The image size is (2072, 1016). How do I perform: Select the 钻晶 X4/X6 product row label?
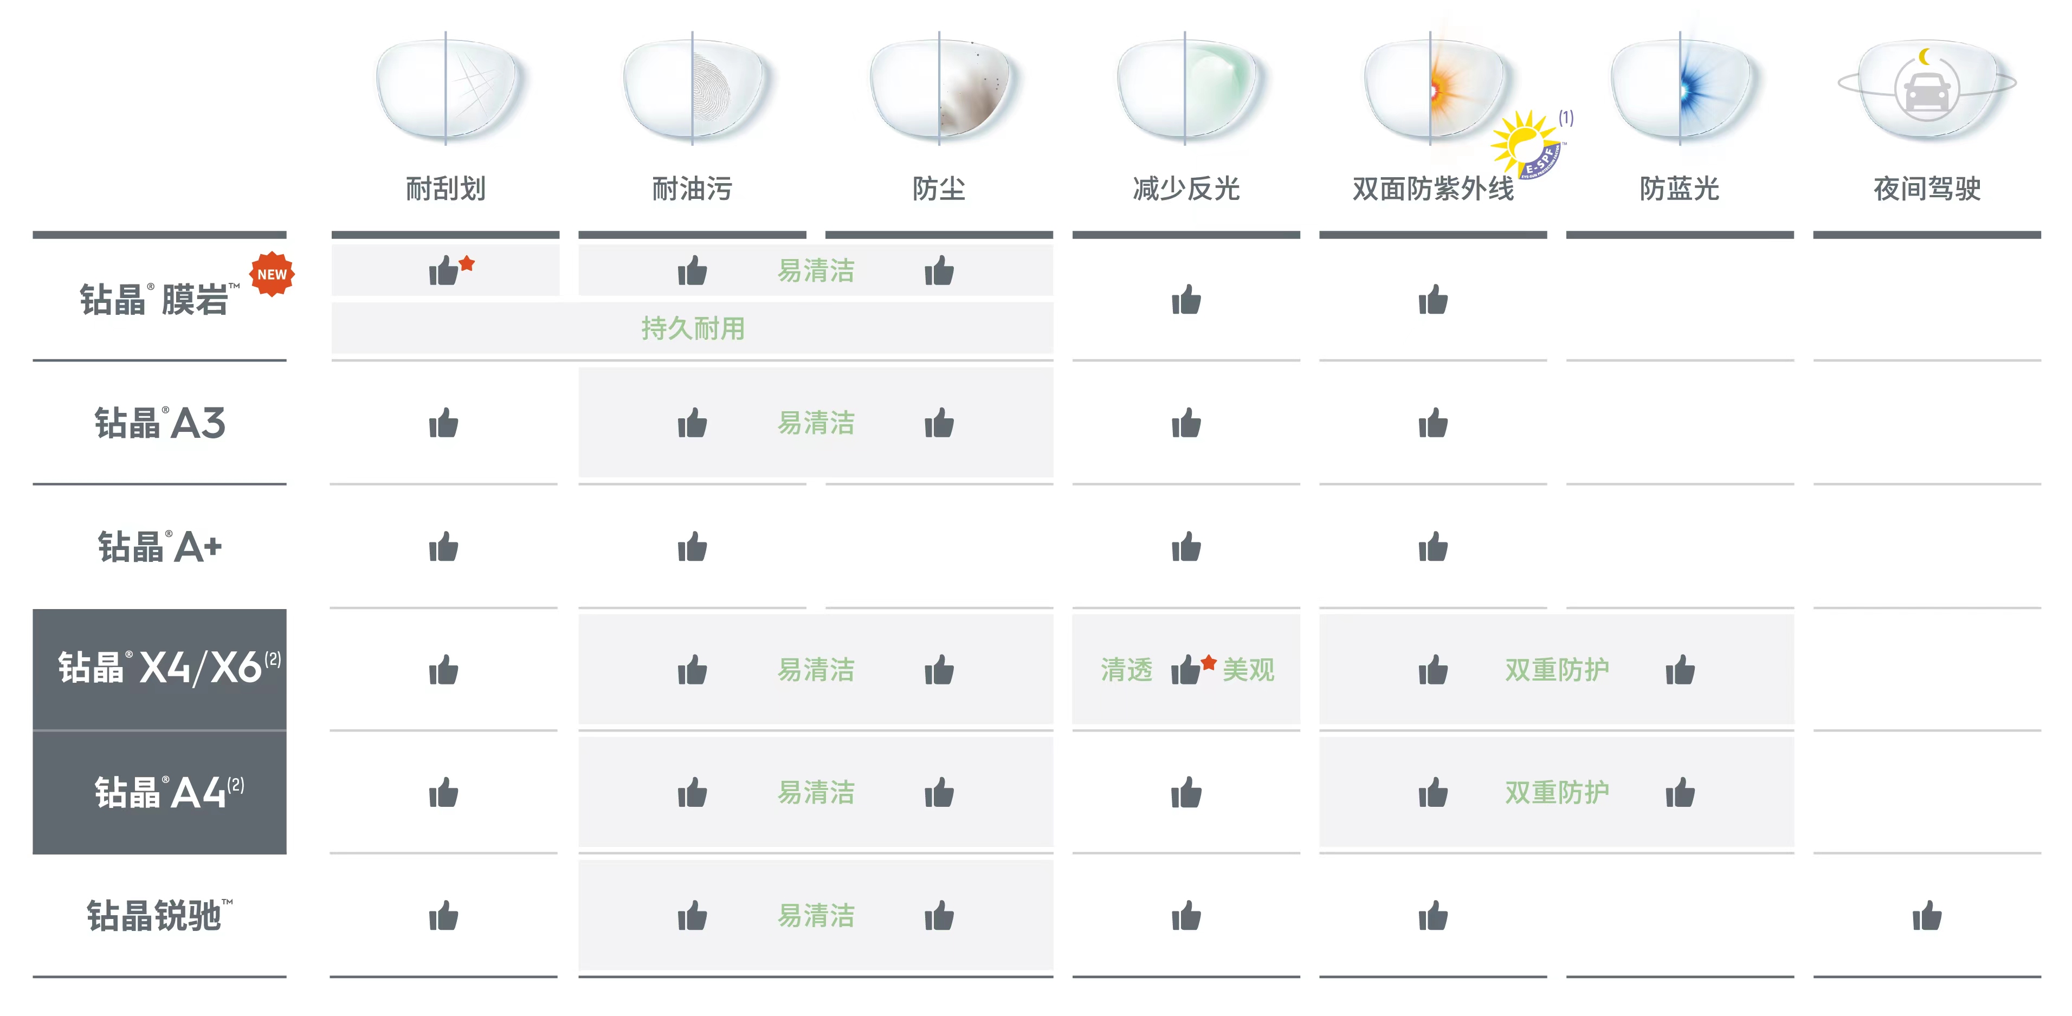(x=159, y=669)
